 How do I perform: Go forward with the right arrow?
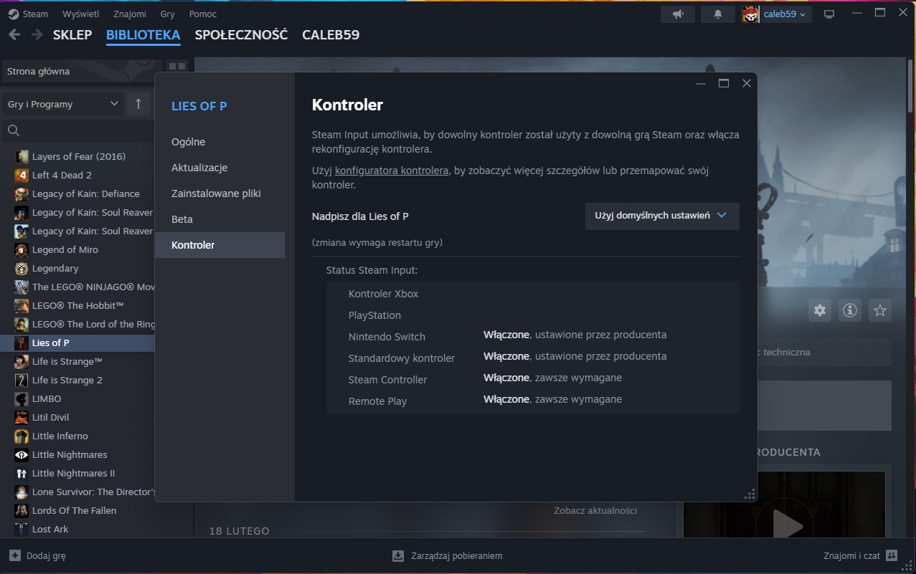click(37, 34)
